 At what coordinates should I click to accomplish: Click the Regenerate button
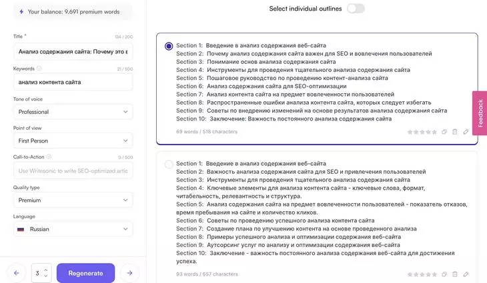pyautogui.click(x=85, y=273)
